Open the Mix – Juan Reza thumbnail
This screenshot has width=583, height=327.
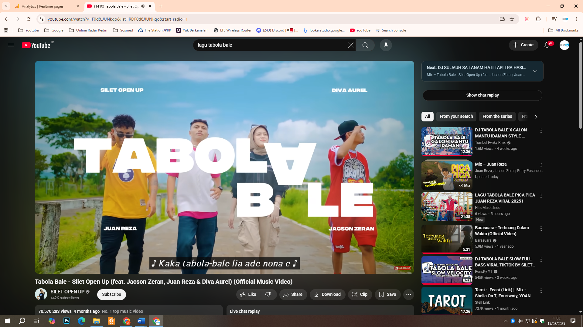(447, 176)
